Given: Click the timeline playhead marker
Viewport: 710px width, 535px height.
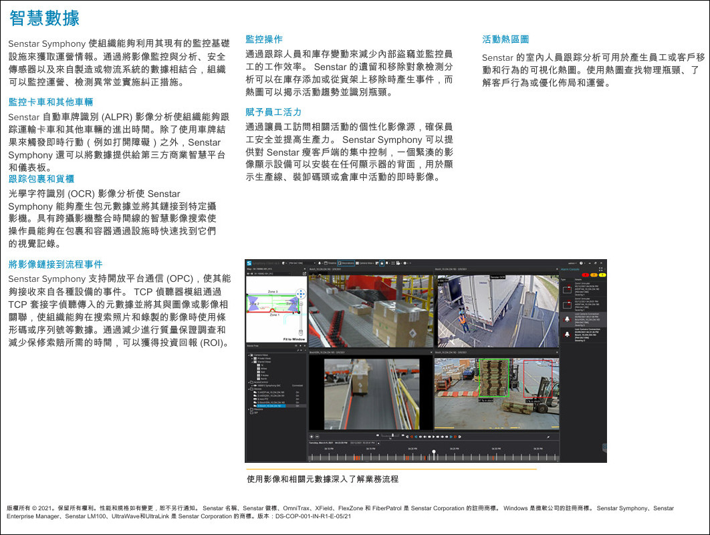Looking at the screenshot, I should [434, 452].
